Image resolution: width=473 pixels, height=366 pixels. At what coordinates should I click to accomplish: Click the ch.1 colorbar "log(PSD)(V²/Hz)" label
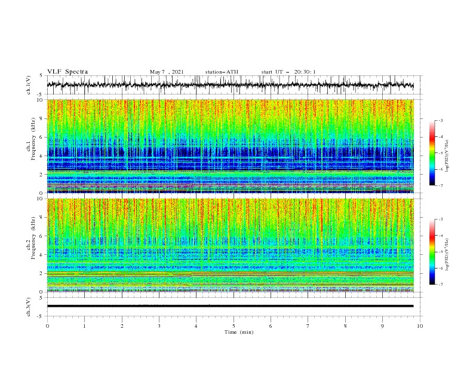(447, 156)
